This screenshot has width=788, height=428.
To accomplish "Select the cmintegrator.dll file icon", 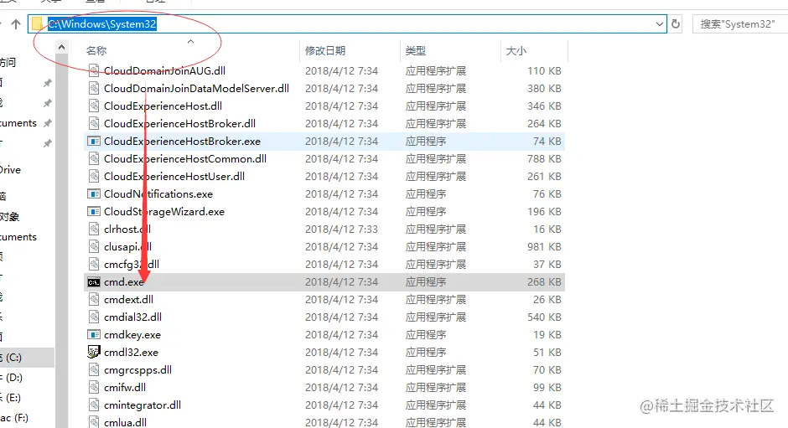I will [x=94, y=405].
